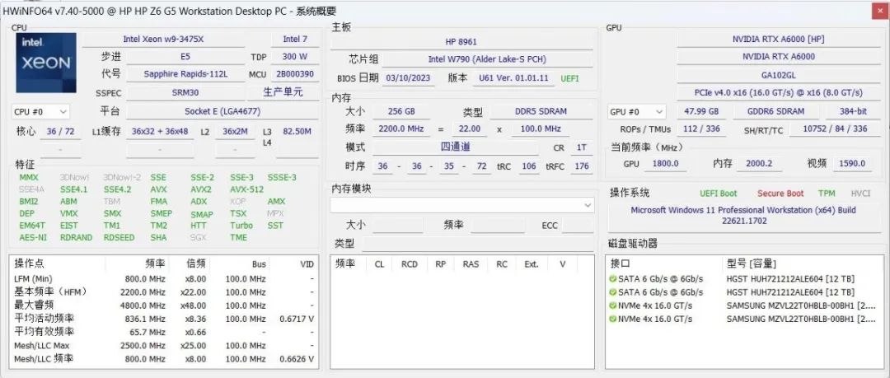Click the HVCI status indicator
Image resolution: width=890 pixels, height=378 pixels.
click(860, 194)
